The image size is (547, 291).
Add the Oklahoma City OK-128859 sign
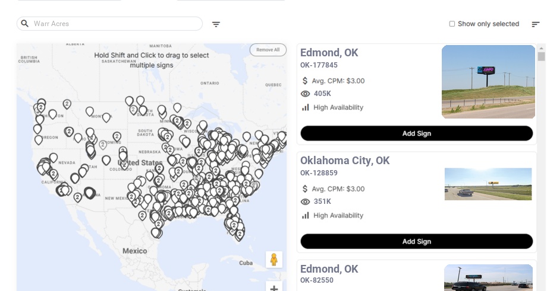coord(416,241)
